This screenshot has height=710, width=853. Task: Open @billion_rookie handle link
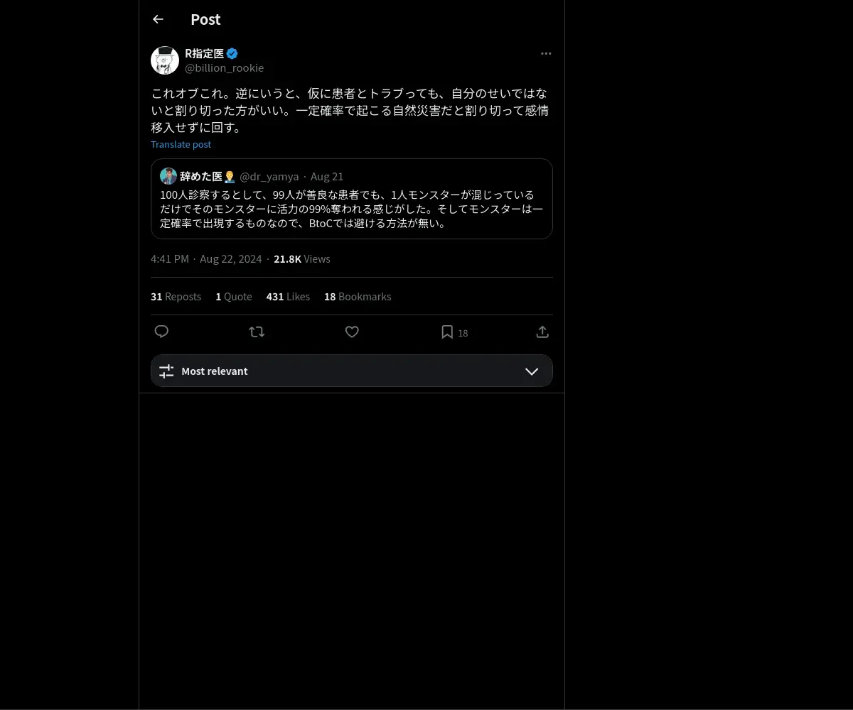[224, 68]
